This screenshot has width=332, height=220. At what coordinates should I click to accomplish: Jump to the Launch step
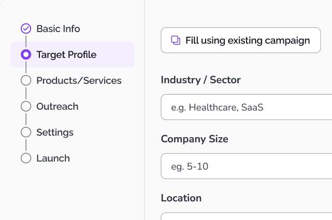tap(53, 158)
